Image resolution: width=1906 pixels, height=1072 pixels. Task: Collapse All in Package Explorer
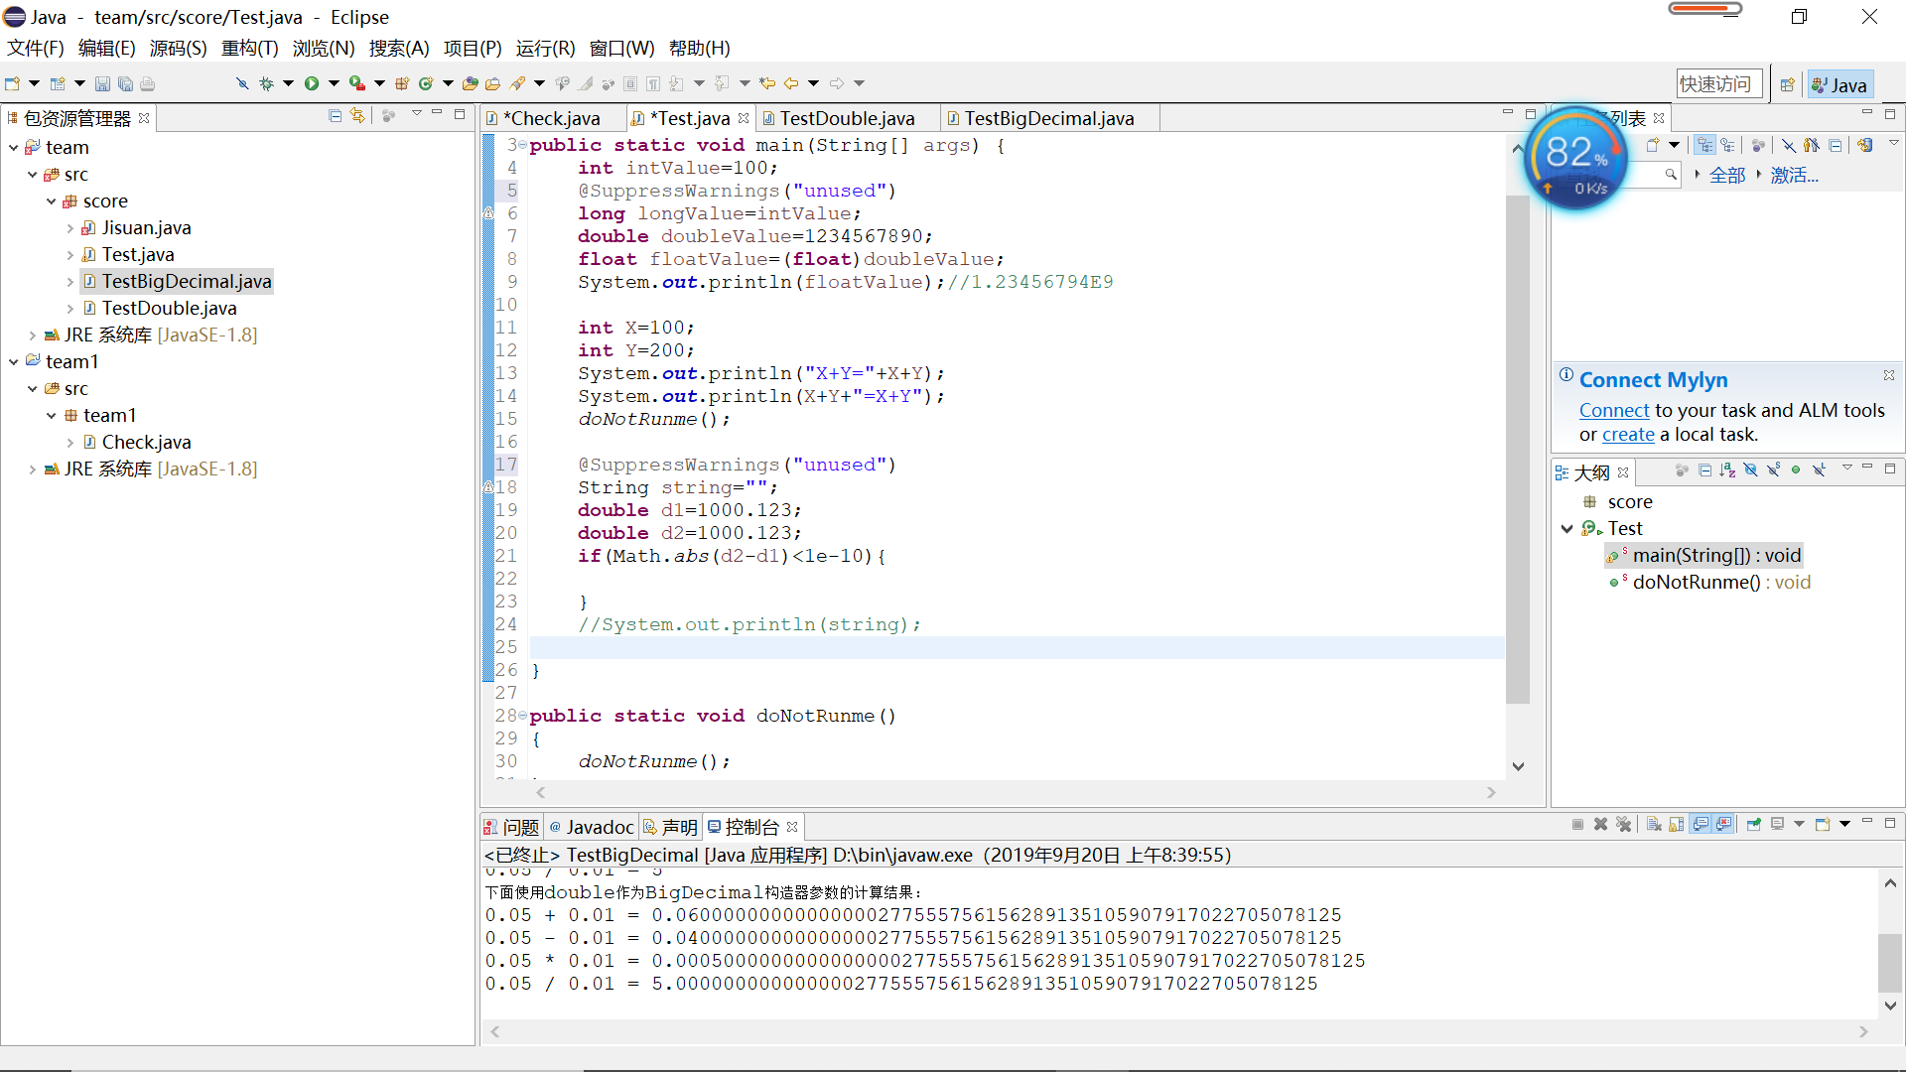pos(336,116)
